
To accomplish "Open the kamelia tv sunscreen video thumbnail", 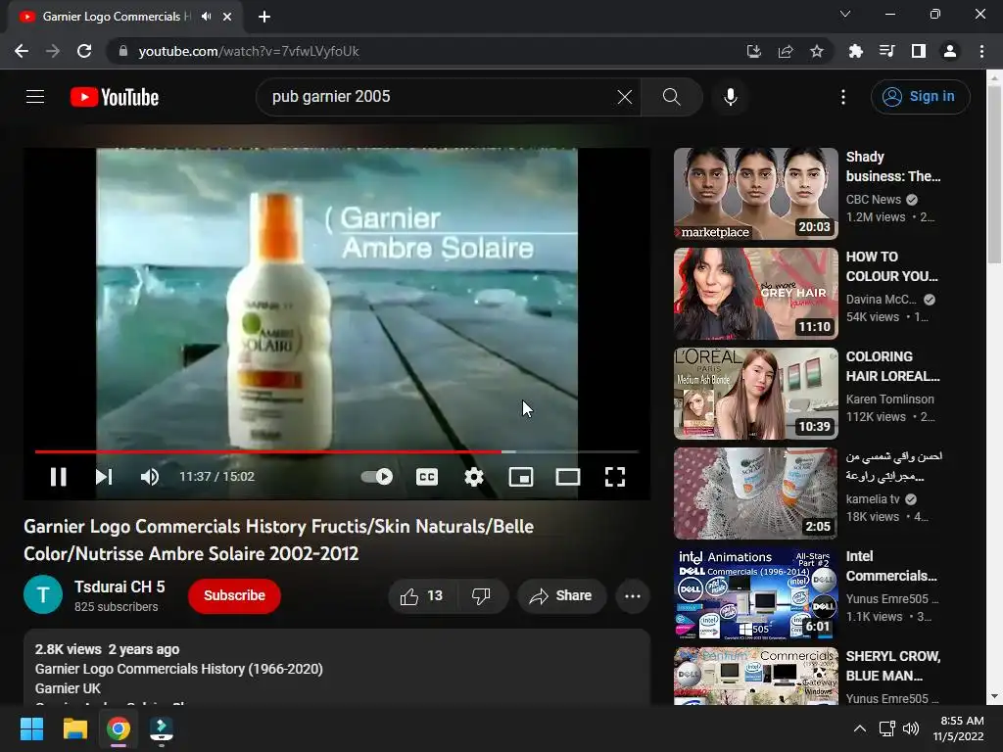I will click(x=755, y=493).
